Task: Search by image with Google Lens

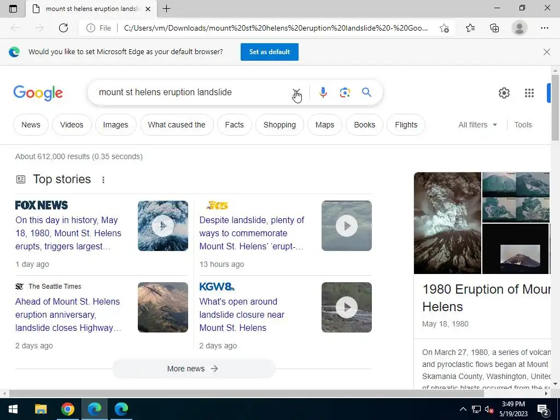Action: pos(345,92)
